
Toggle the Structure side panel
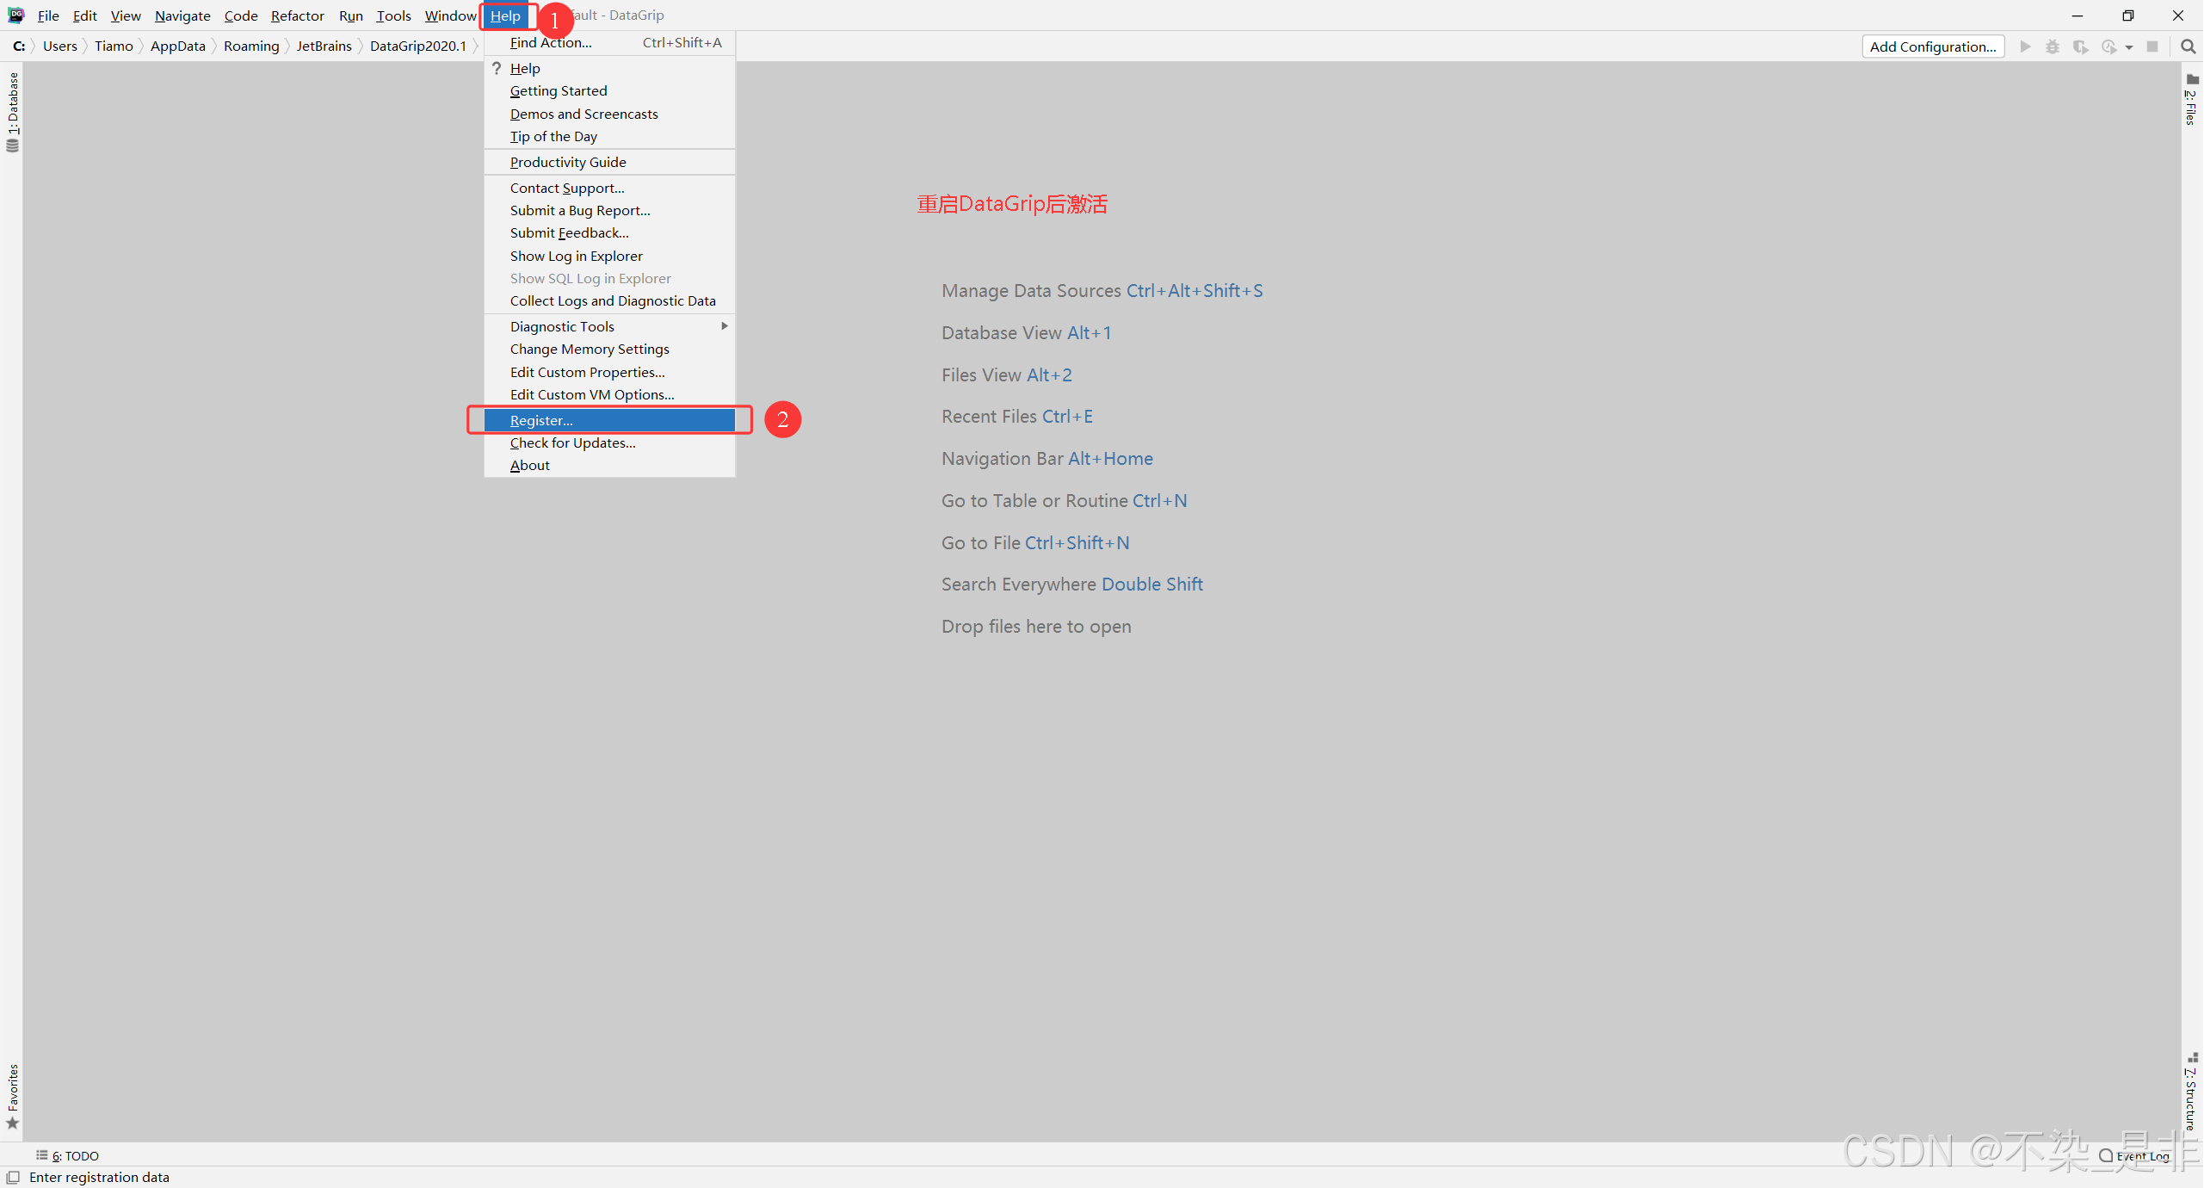pyautogui.click(x=2191, y=1092)
